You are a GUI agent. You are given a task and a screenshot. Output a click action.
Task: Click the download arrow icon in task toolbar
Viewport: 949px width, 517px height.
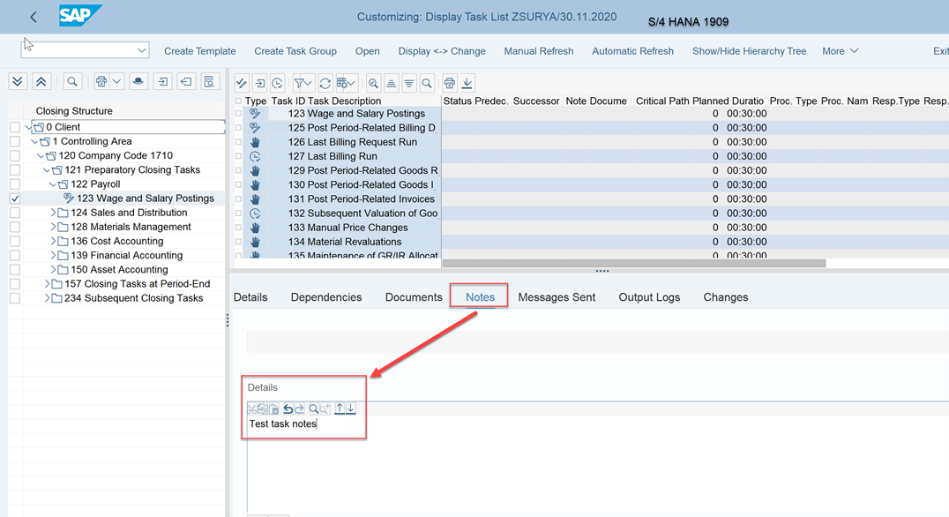coord(467,84)
